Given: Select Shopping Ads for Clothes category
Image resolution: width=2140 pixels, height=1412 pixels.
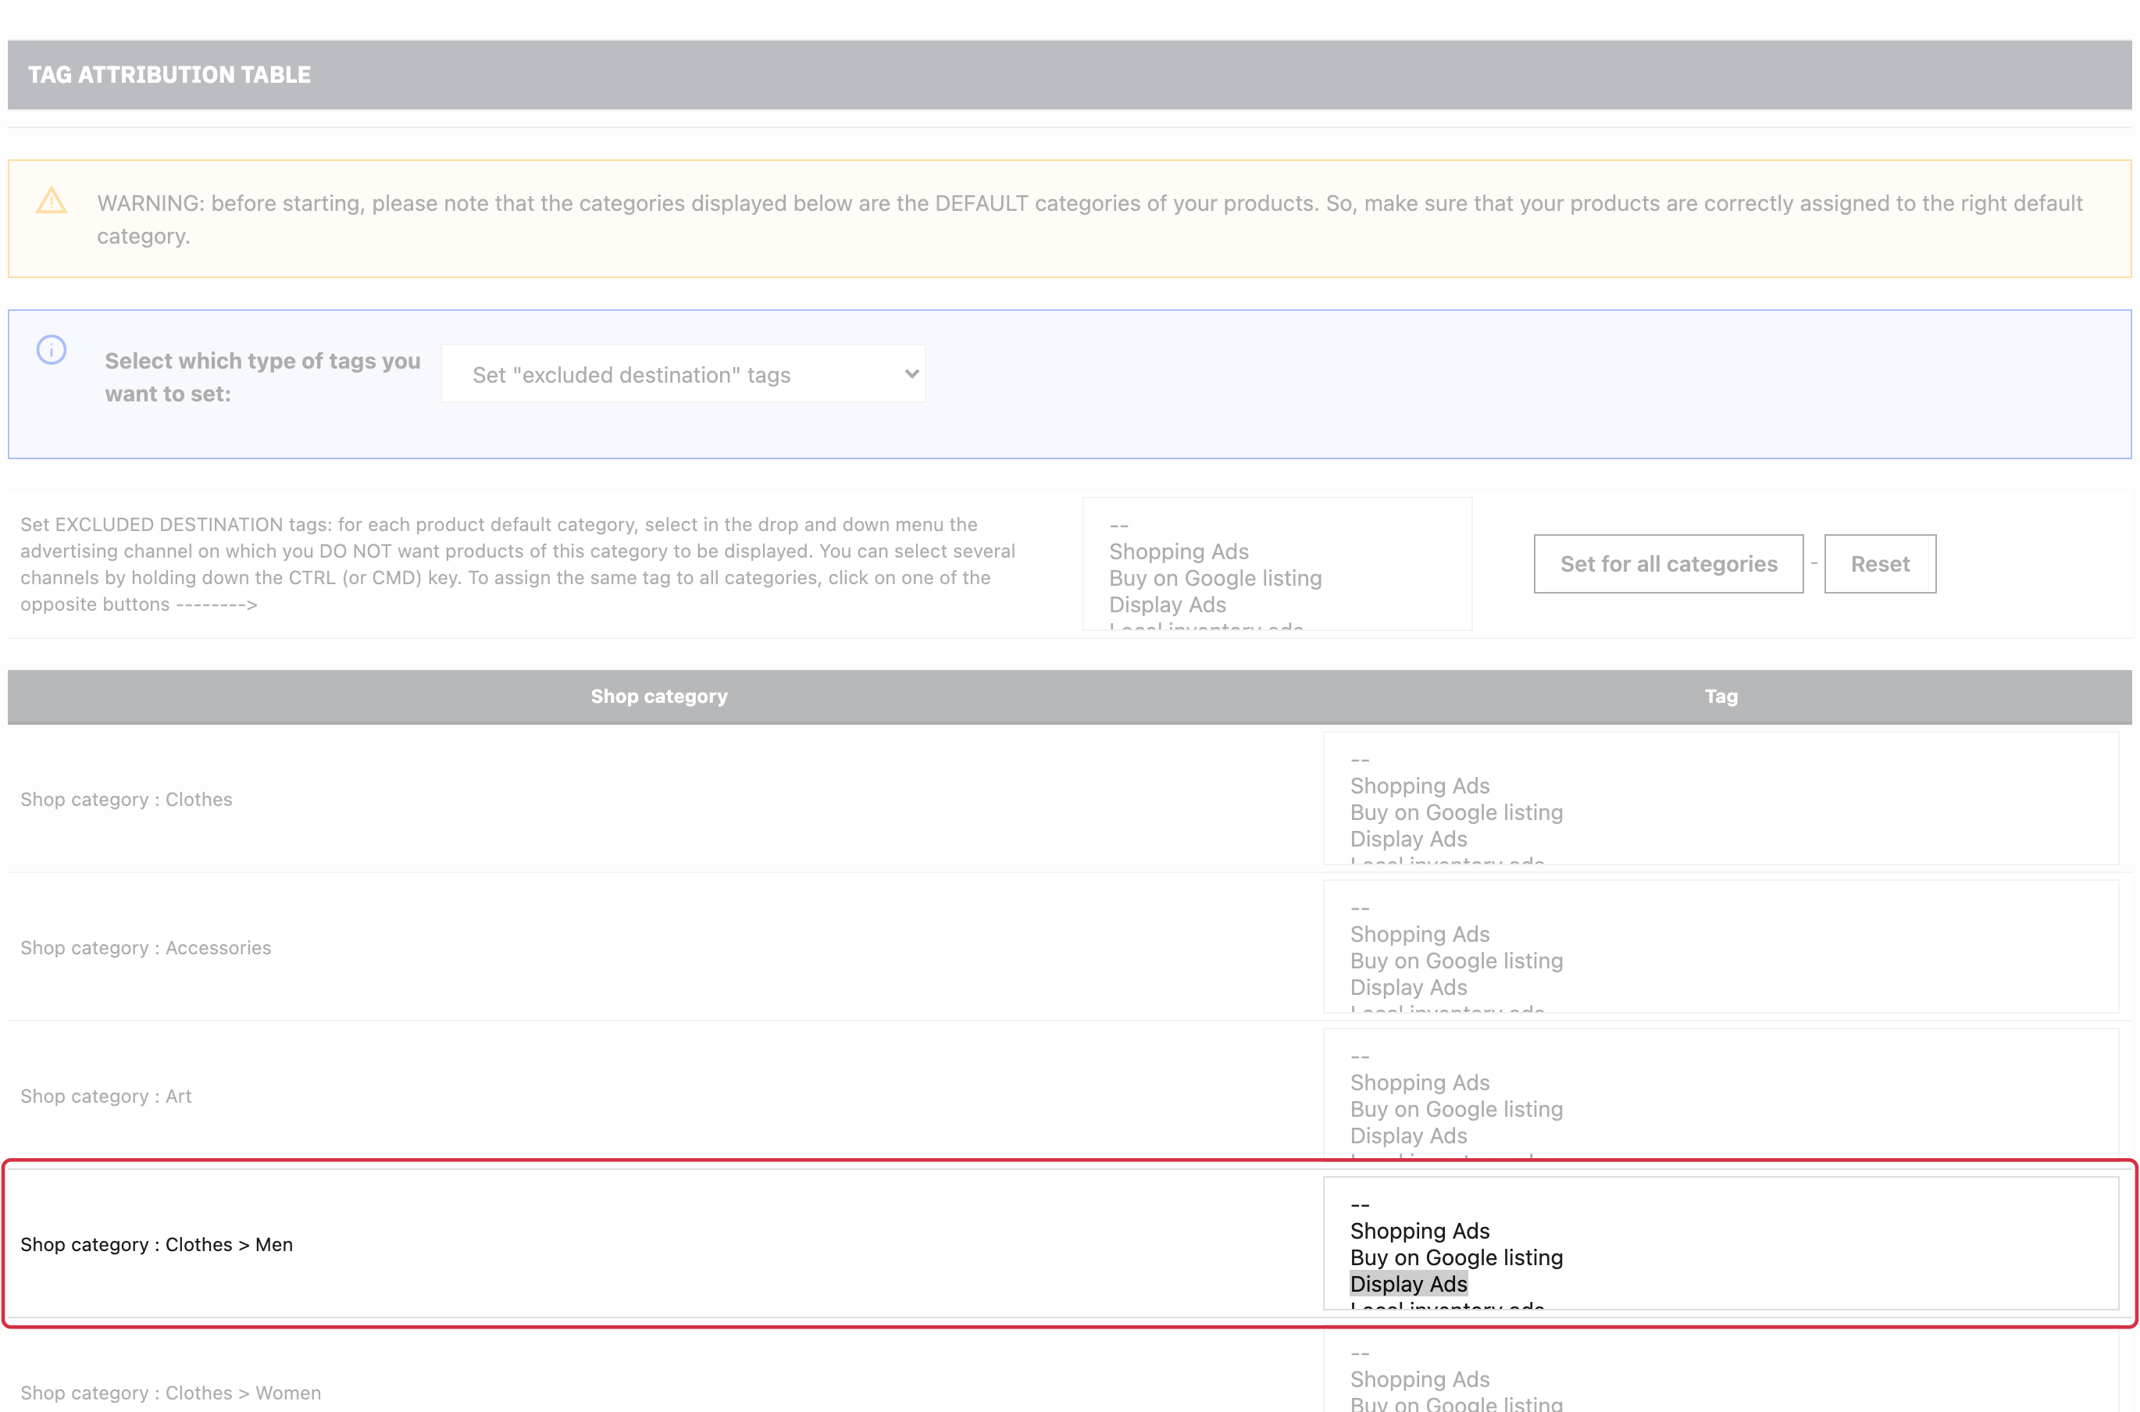Looking at the screenshot, I should (1420, 785).
